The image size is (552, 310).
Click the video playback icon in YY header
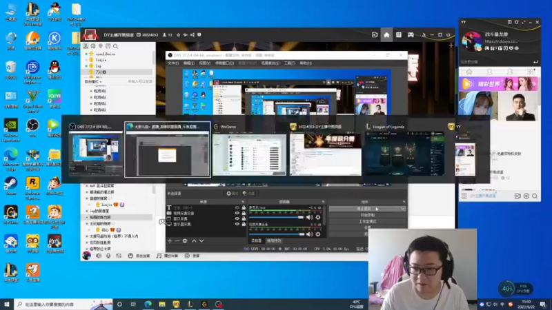tap(375, 35)
